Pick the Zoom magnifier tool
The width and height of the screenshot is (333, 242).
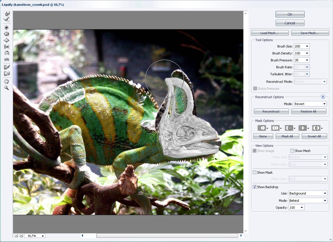pos(7,88)
